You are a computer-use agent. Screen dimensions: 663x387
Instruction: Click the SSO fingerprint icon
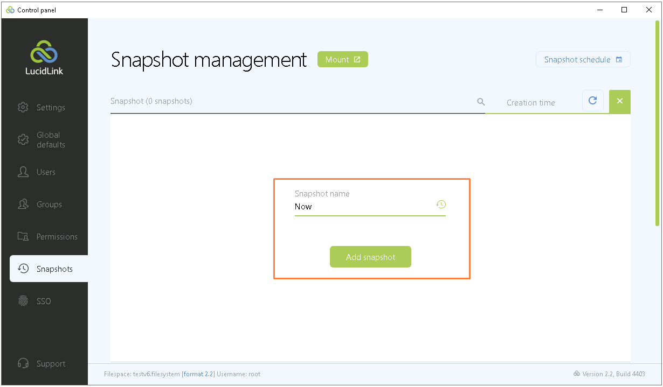pyautogui.click(x=23, y=301)
